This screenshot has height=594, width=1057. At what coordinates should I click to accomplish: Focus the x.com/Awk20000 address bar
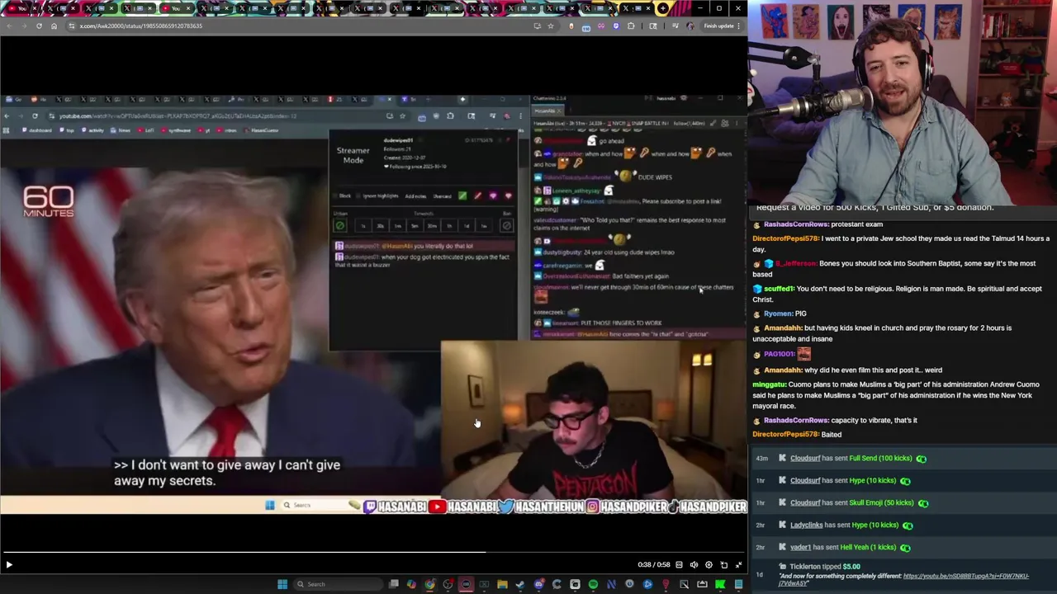(297, 26)
